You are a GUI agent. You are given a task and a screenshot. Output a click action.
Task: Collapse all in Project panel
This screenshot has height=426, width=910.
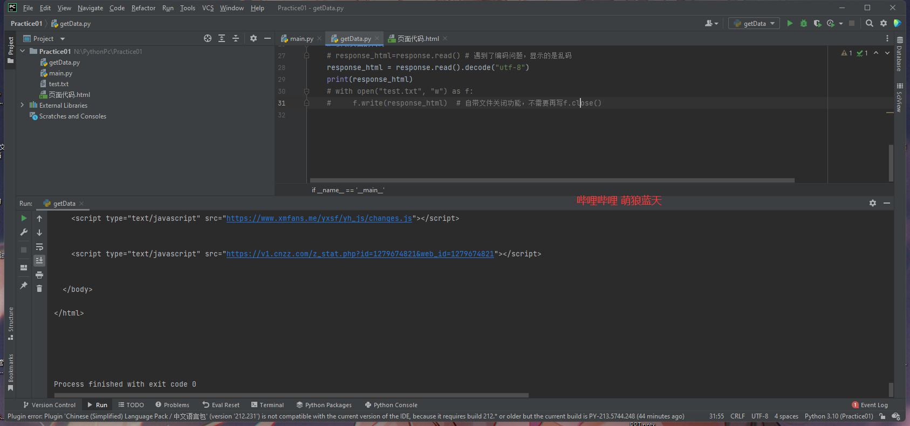[x=236, y=38]
